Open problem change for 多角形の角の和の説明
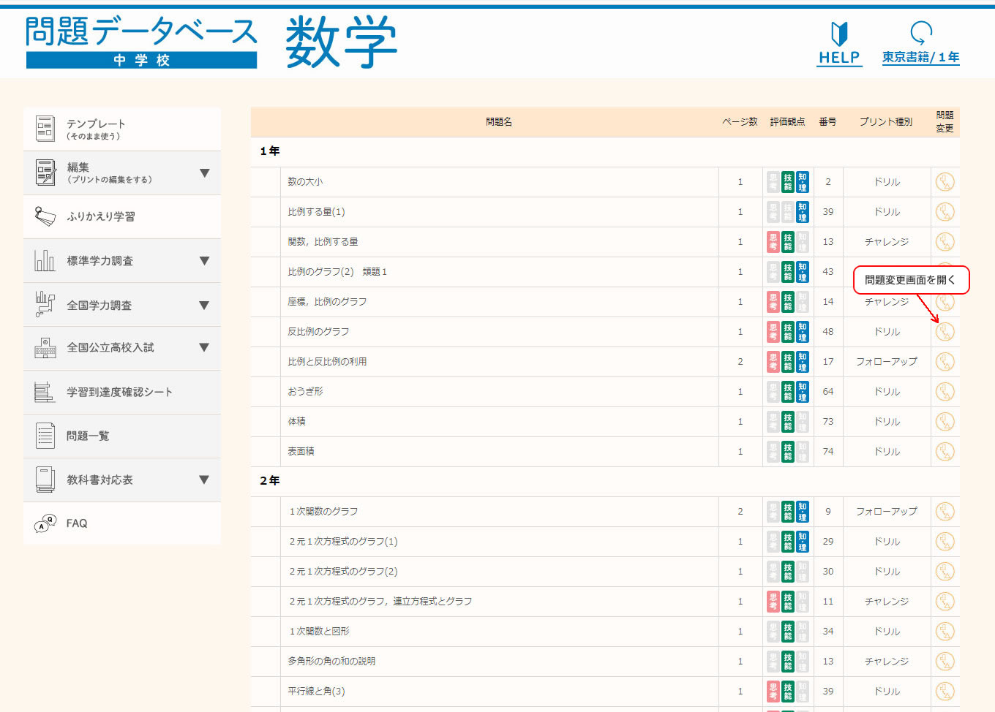Viewport: 995px width, 712px height. (945, 662)
